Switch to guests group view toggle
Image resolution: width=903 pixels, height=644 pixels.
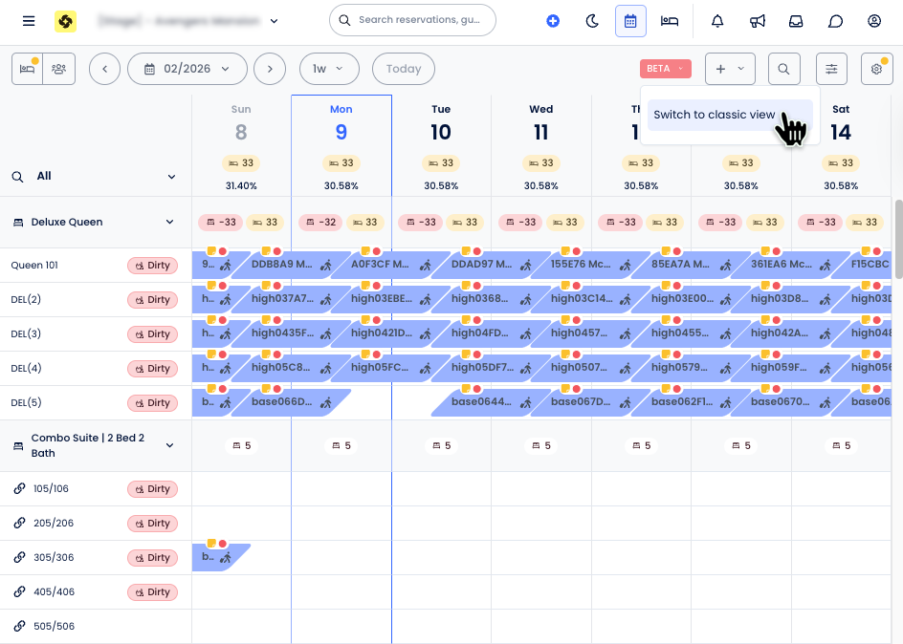(59, 69)
